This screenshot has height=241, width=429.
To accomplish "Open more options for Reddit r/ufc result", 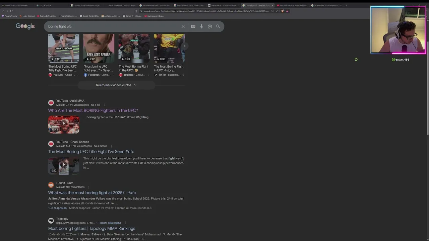I will tap(89, 187).
